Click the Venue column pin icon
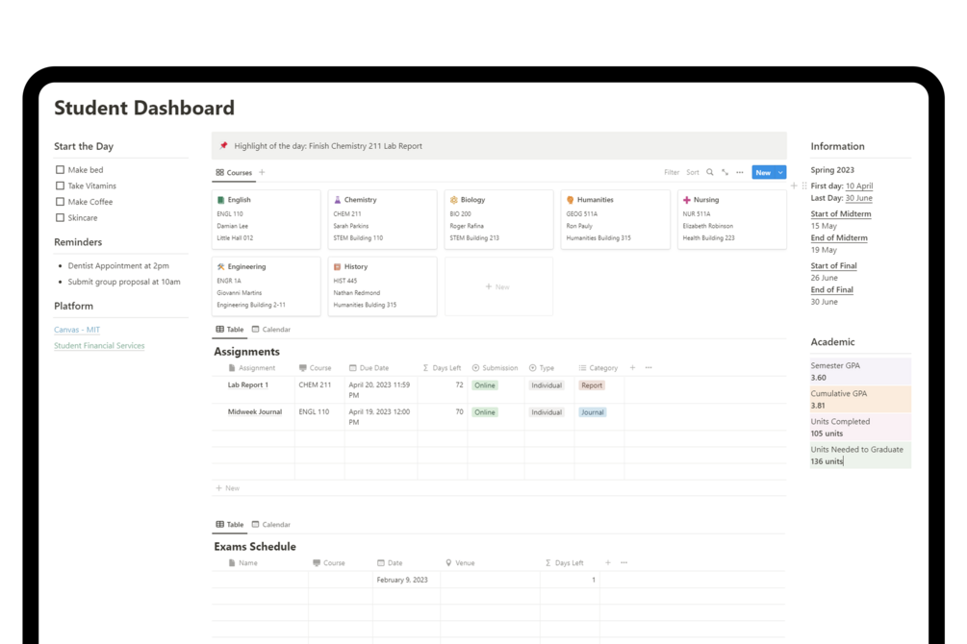967x644 pixels. (x=448, y=563)
